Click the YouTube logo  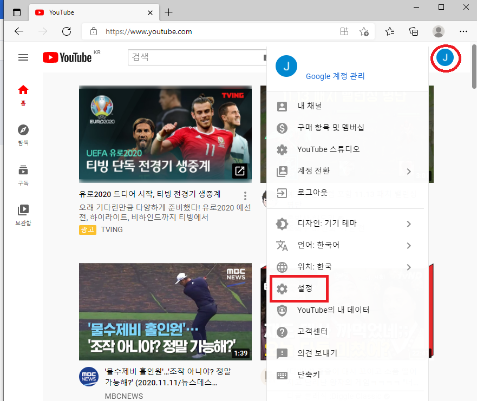[67, 57]
